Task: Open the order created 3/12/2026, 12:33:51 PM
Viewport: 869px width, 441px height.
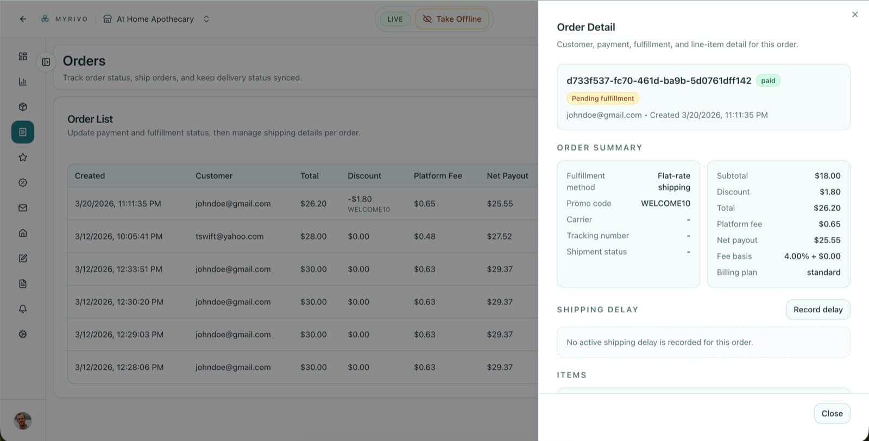Action: pos(303,269)
